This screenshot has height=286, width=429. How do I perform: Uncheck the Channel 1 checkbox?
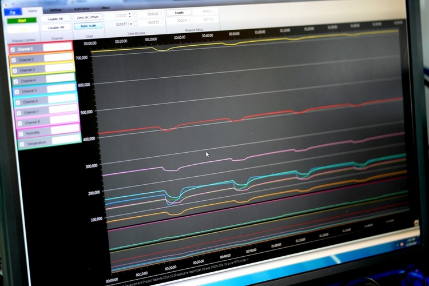13,50
